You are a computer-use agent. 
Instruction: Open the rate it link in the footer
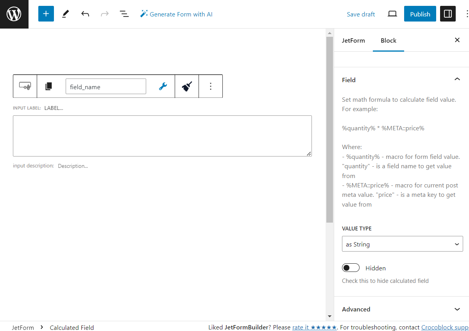click(x=300, y=327)
